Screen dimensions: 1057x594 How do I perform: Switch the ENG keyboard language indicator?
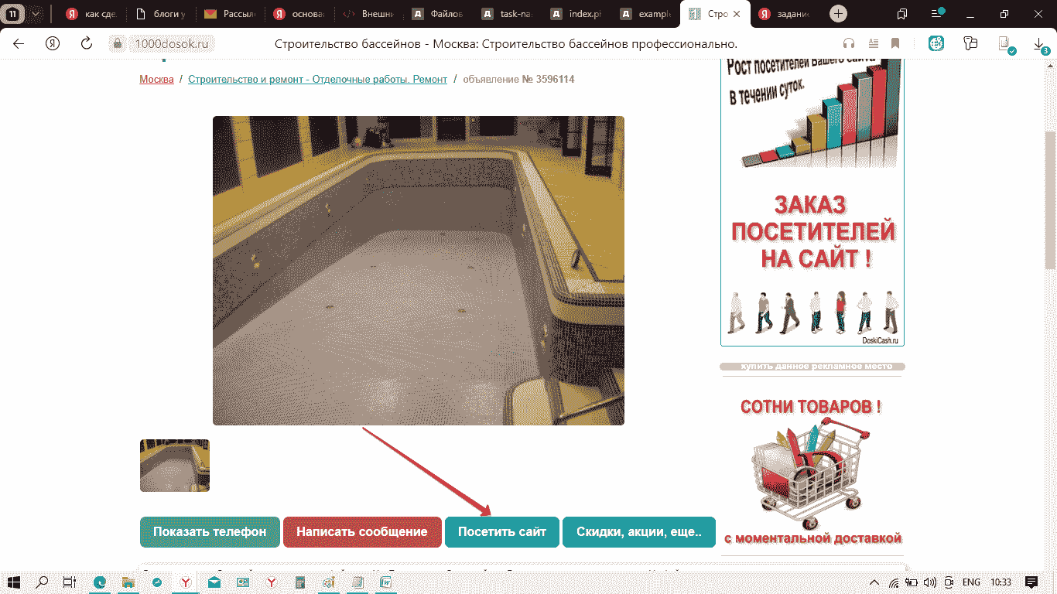click(x=970, y=582)
